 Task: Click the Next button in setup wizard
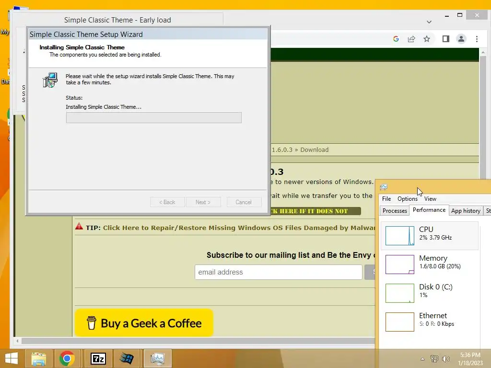[203, 202]
